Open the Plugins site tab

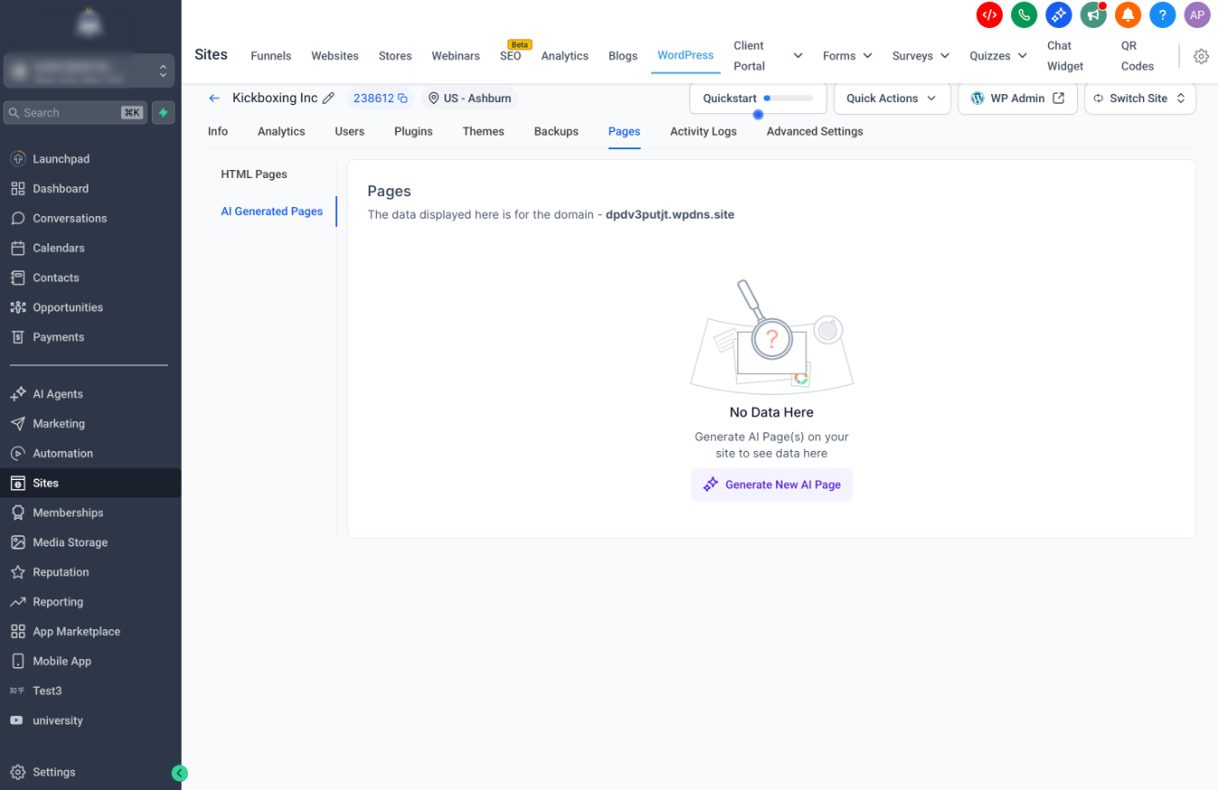click(413, 131)
